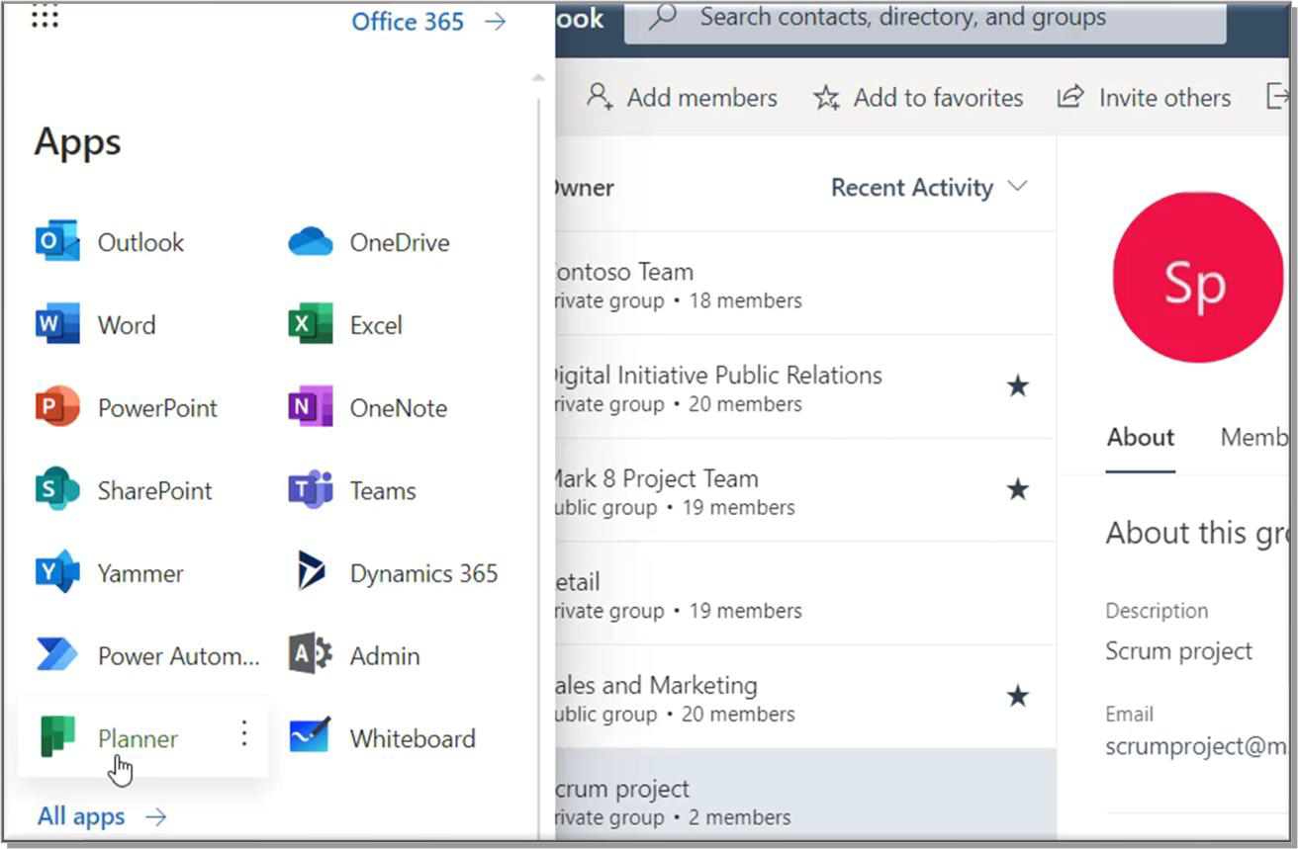The height and width of the screenshot is (849, 1298).
Task: Toggle favorite star for Sales and Marketing
Action: tap(1017, 697)
